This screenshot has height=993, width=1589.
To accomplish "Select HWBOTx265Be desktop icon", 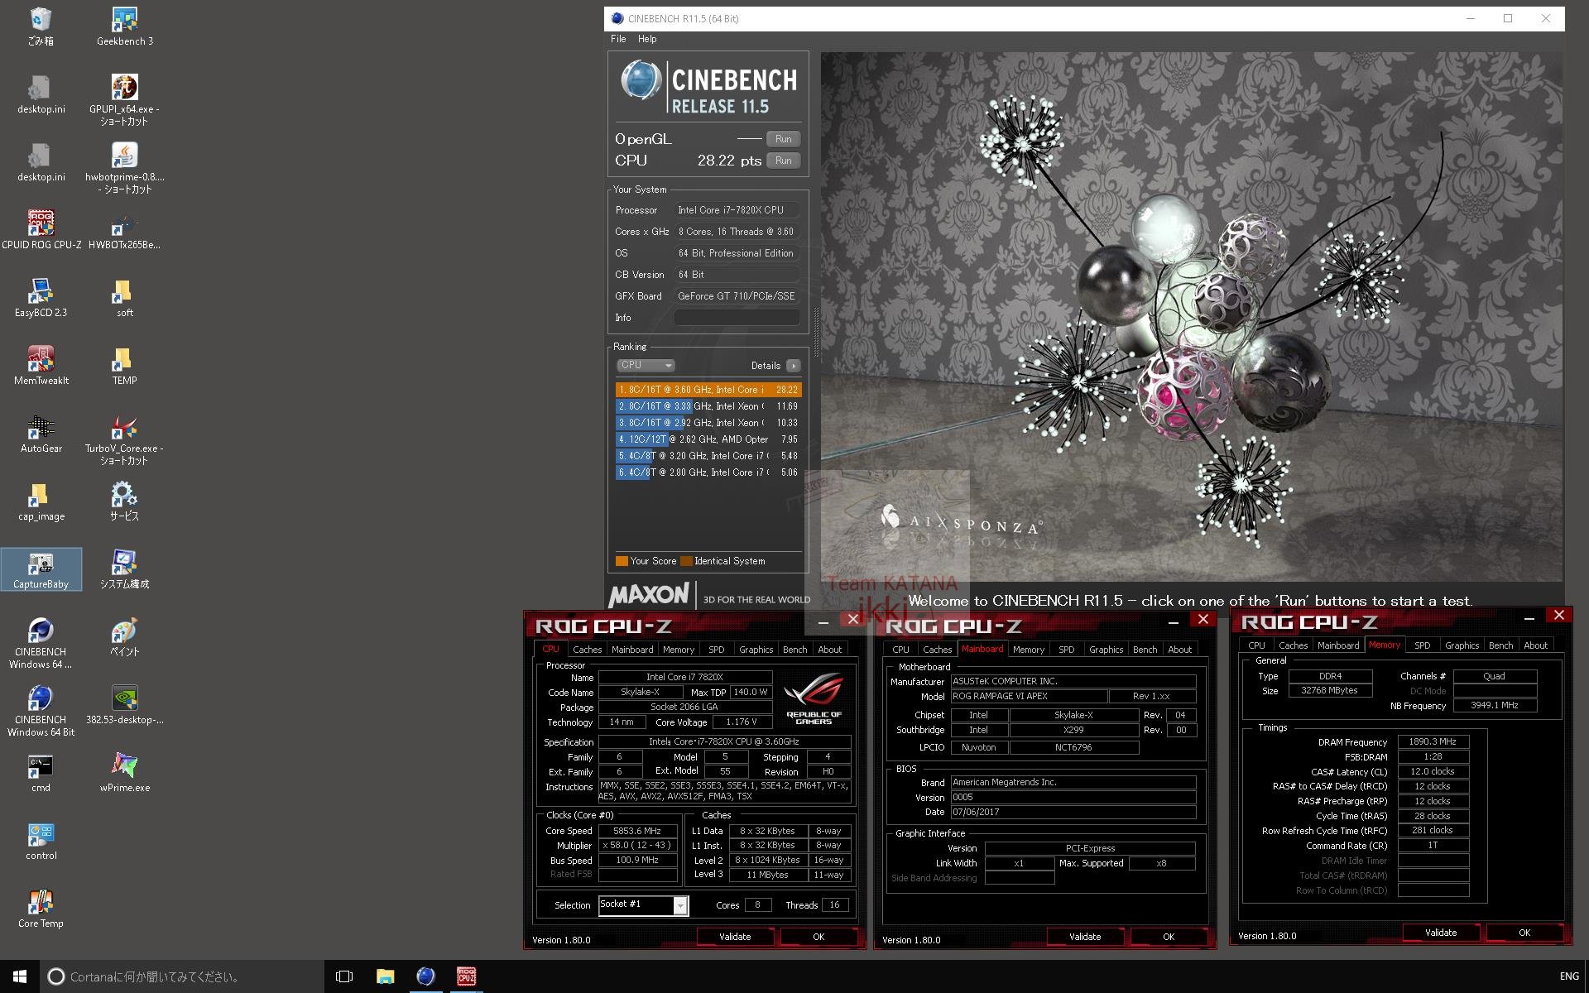I will coord(124,229).
